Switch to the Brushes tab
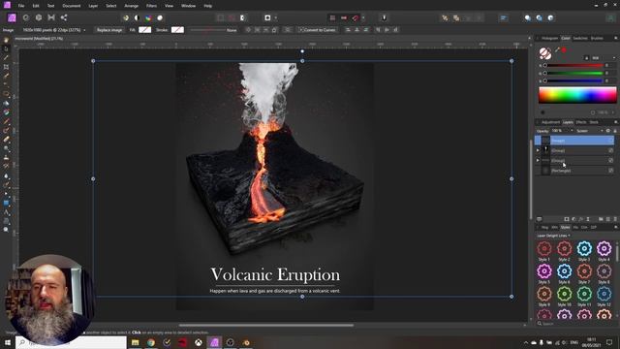 point(597,39)
